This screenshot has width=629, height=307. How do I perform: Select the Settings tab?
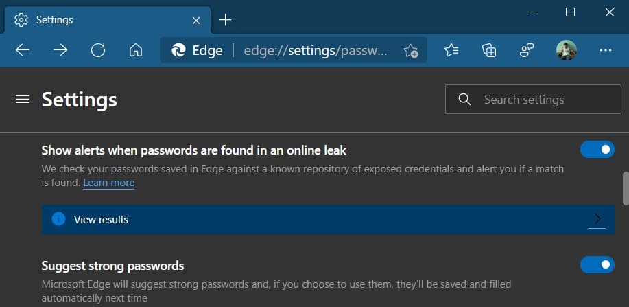coord(103,20)
